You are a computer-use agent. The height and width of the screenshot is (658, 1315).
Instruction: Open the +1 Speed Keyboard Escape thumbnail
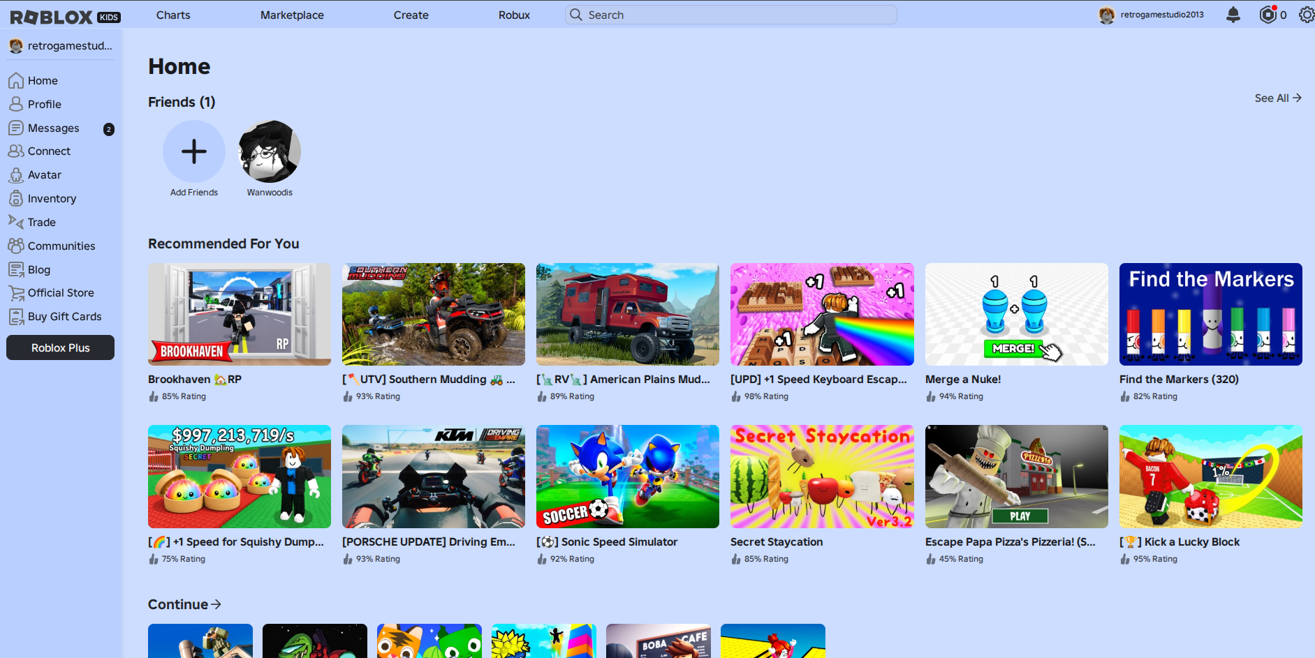(x=822, y=314)
